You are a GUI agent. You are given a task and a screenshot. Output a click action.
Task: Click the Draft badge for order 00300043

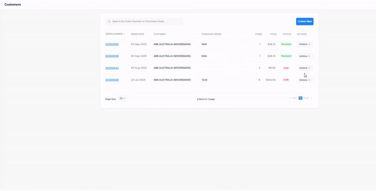[286, 68]
